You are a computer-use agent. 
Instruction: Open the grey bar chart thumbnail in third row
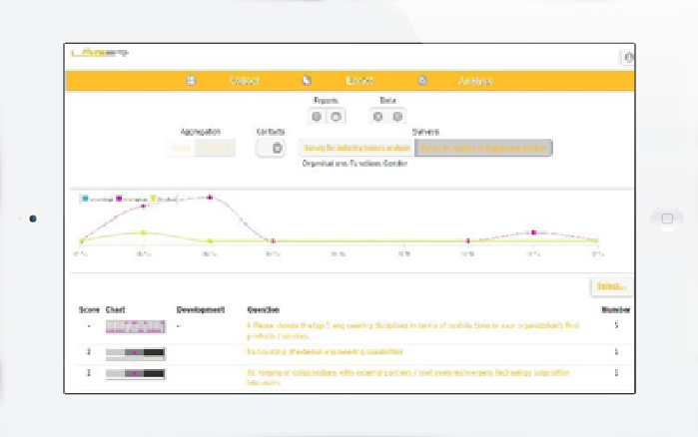coord(136,374)
